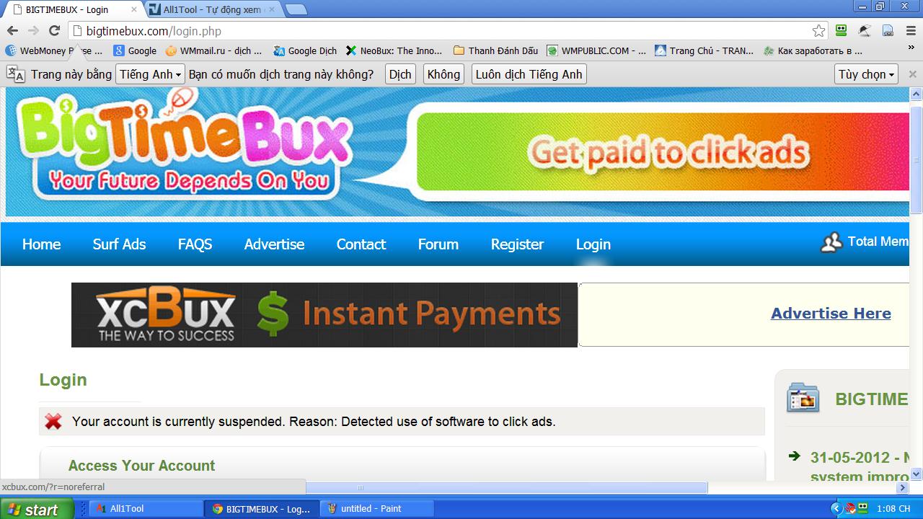Open the WMPUBLIC.COM bookmark
This screenshot has width=923, height=519.
tap(596, 50)
